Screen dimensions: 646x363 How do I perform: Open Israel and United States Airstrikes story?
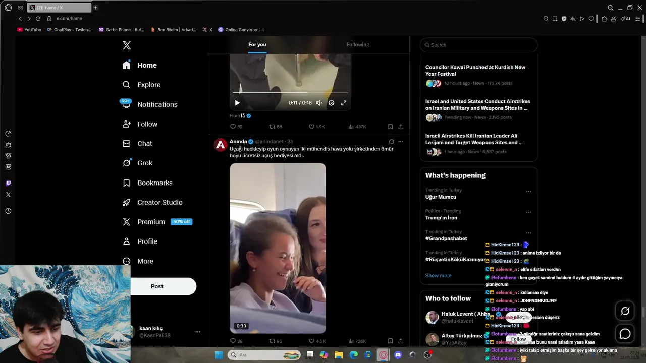[478, 109]
